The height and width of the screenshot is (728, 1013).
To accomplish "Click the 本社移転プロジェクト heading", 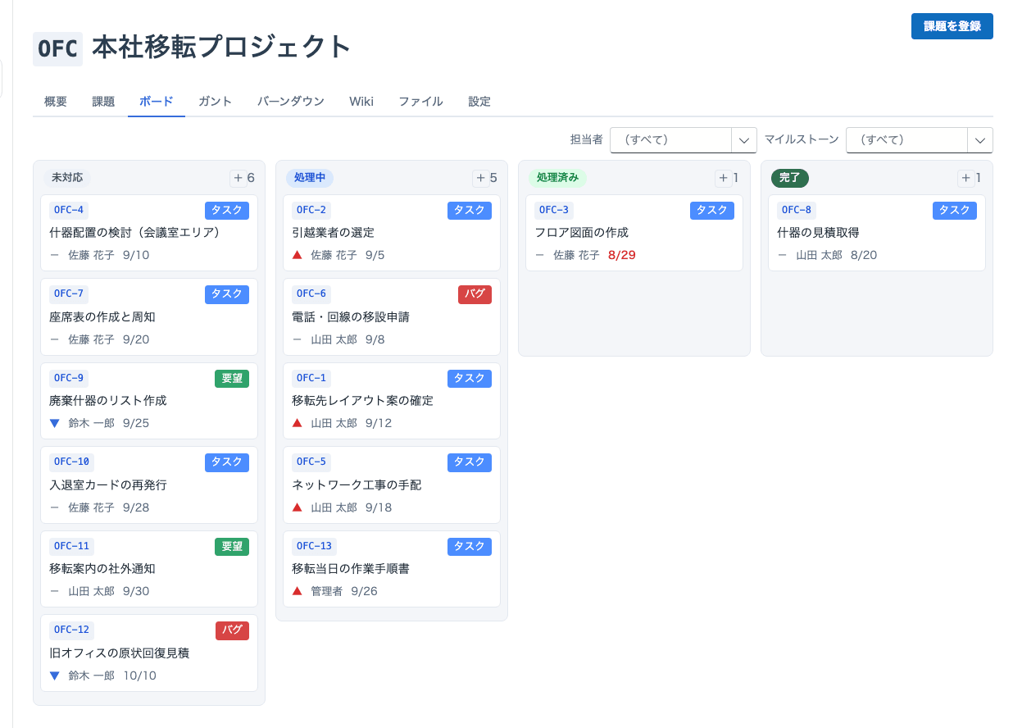I will point(222,48).
